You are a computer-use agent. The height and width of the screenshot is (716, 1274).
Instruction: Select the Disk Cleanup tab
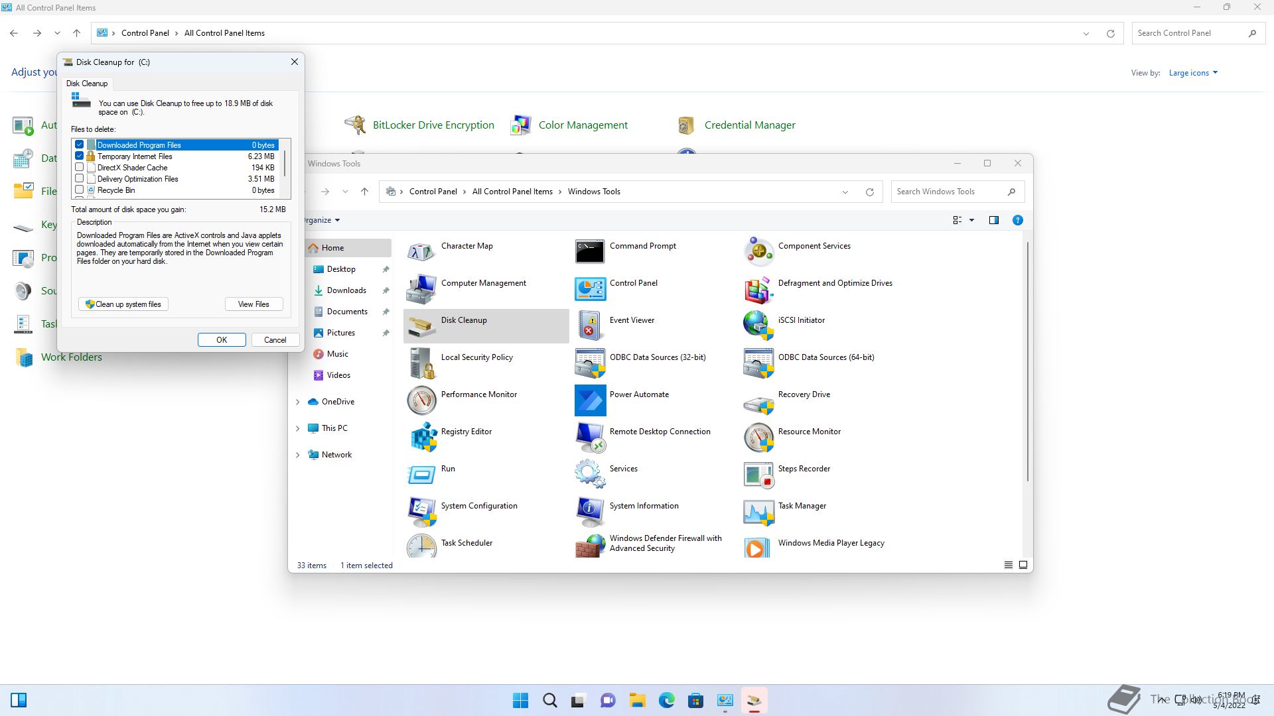87,84
